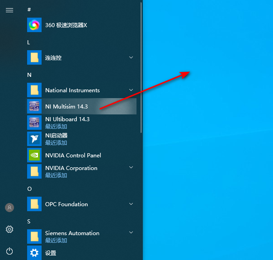Click the 'National Instruments' label

pos(72,90)
